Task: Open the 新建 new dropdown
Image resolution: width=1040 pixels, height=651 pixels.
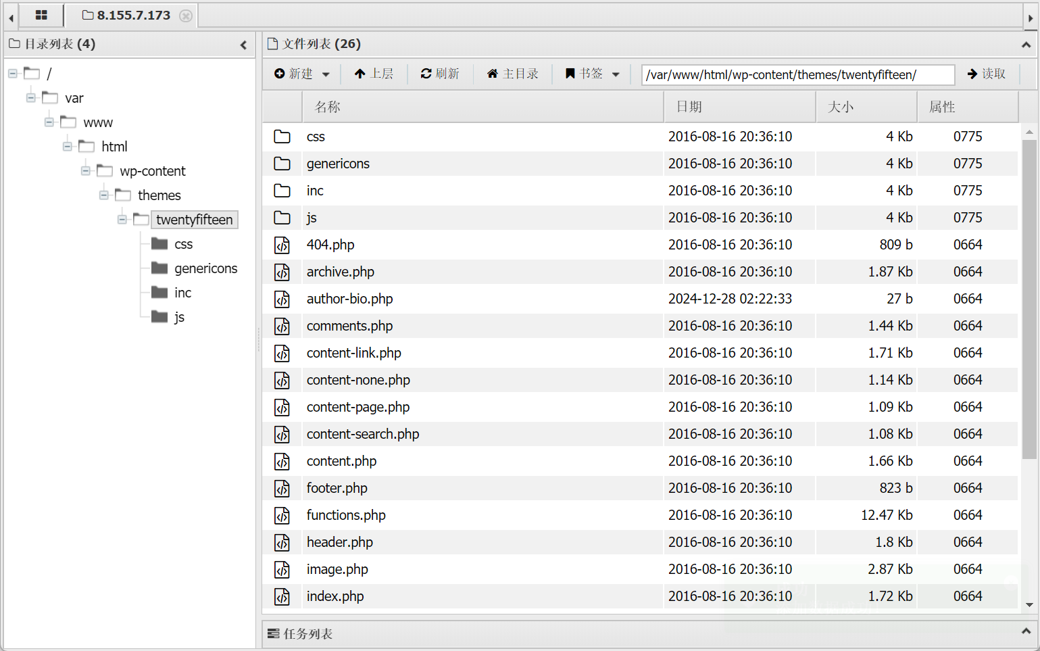Action: pos(302,74)
